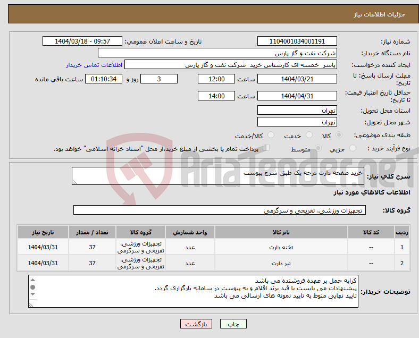Click the scroll up arrow in buyer notes
Screen dimensions: 419x338
(x=32, y=280)
